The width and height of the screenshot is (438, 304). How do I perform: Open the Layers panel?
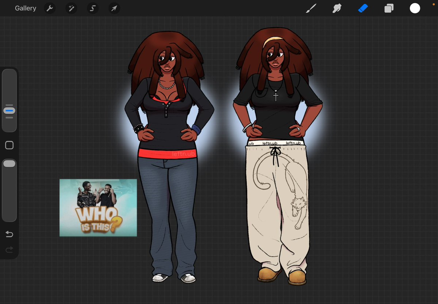pyautogui.click(x=389, y=8)
